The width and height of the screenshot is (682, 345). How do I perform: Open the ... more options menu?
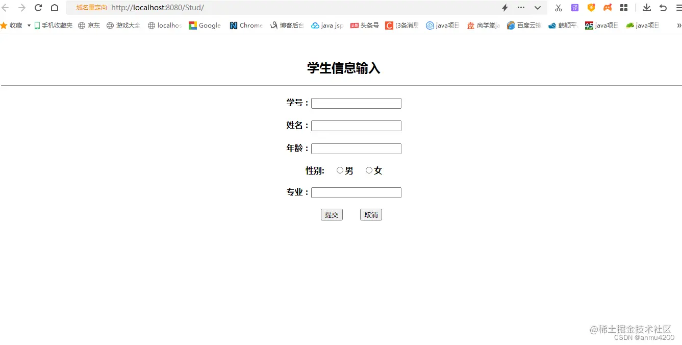tap(521, 7)
